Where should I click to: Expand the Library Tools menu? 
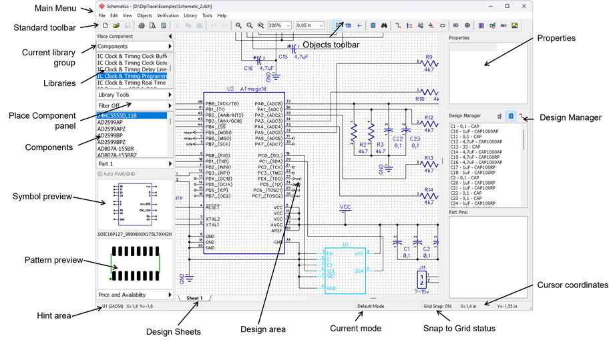pos(134,95)
